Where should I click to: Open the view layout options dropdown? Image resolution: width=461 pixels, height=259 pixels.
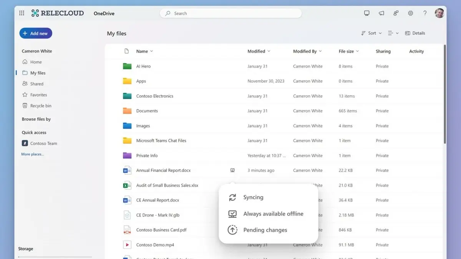(393, 33)
